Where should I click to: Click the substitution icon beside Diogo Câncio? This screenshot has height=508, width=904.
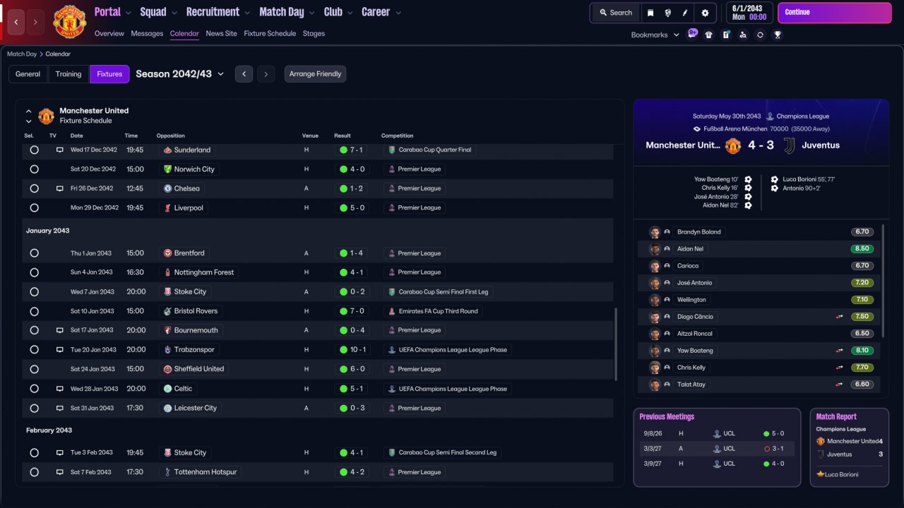tap(840, 317)
